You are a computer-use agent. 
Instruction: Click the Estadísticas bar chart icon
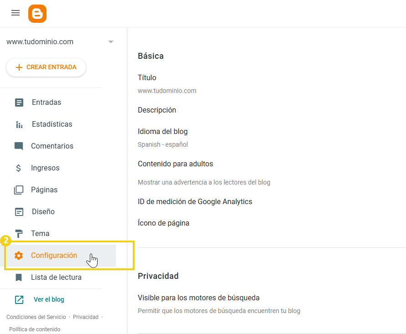tap(19, 124)
